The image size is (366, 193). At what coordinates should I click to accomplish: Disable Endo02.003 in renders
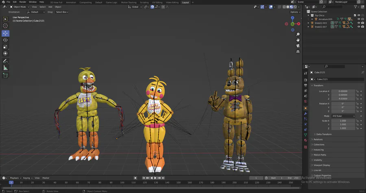pos(363,23)
